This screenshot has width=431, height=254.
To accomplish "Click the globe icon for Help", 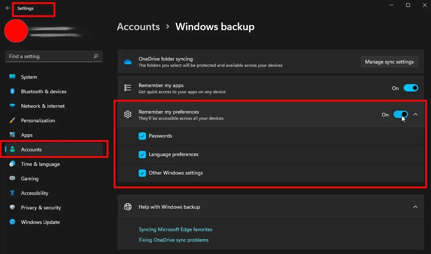I will [128, 207].
